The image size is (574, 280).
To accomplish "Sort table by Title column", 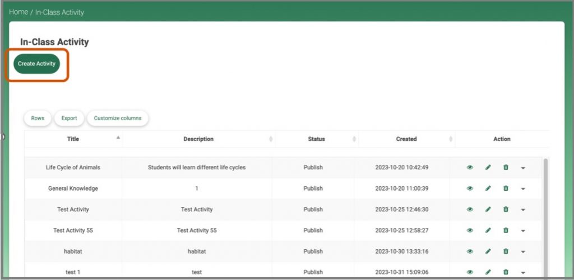I will pyautogui.click(x=73, y=139).
